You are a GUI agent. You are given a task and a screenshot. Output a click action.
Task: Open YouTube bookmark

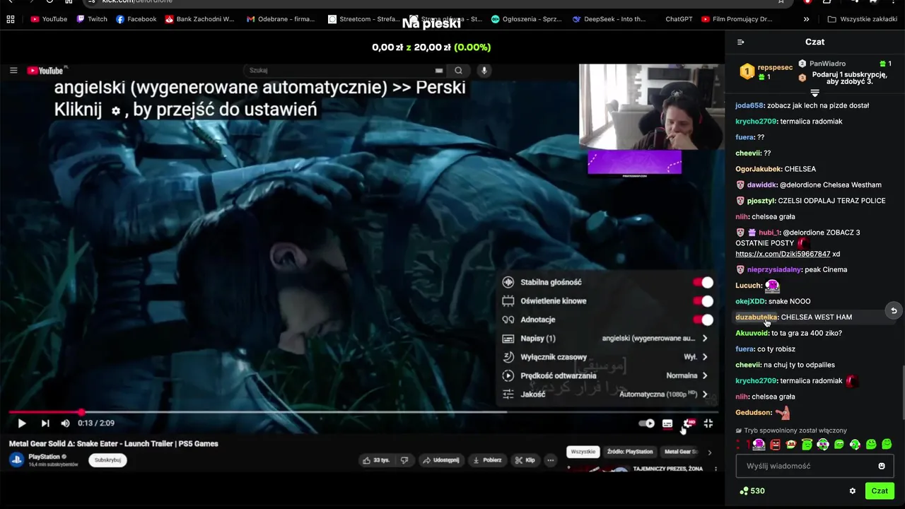49,19
